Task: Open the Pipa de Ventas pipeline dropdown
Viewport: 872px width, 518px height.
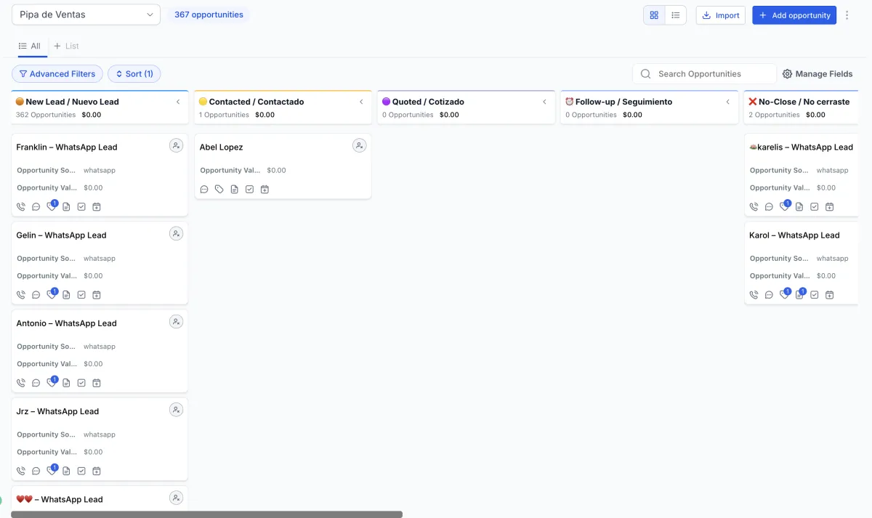Action: point(86,15)
